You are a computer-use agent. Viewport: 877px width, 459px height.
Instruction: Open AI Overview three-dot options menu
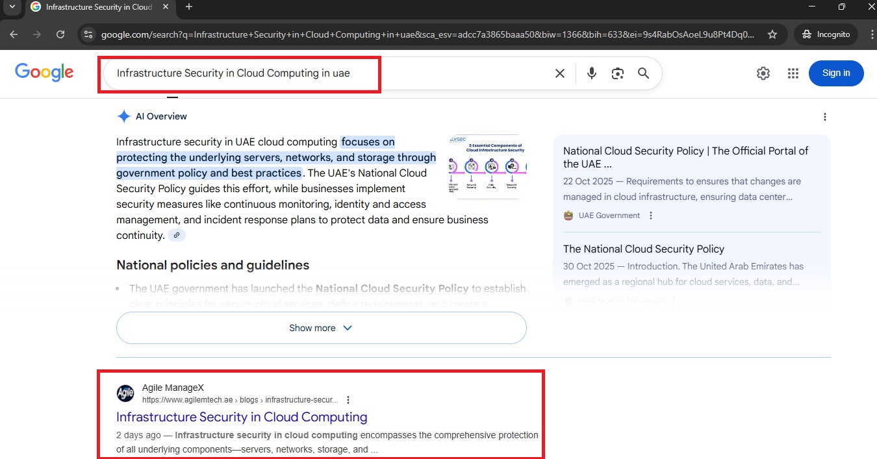pyautogui.click(x=824, y=117)
